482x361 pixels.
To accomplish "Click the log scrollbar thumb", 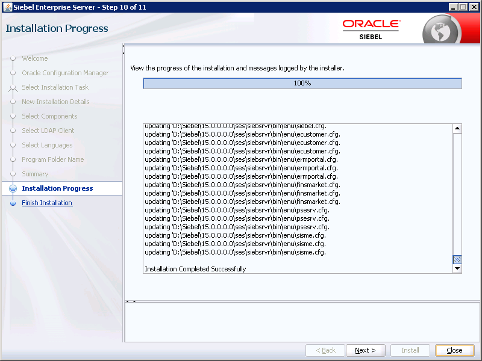I will (457, 260).
